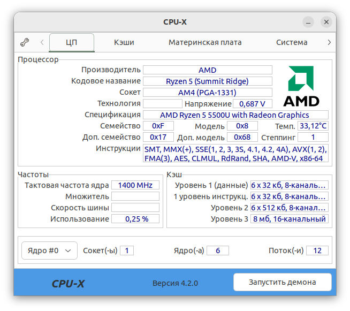Minimize the CPU-X window

tap(308, 22)
